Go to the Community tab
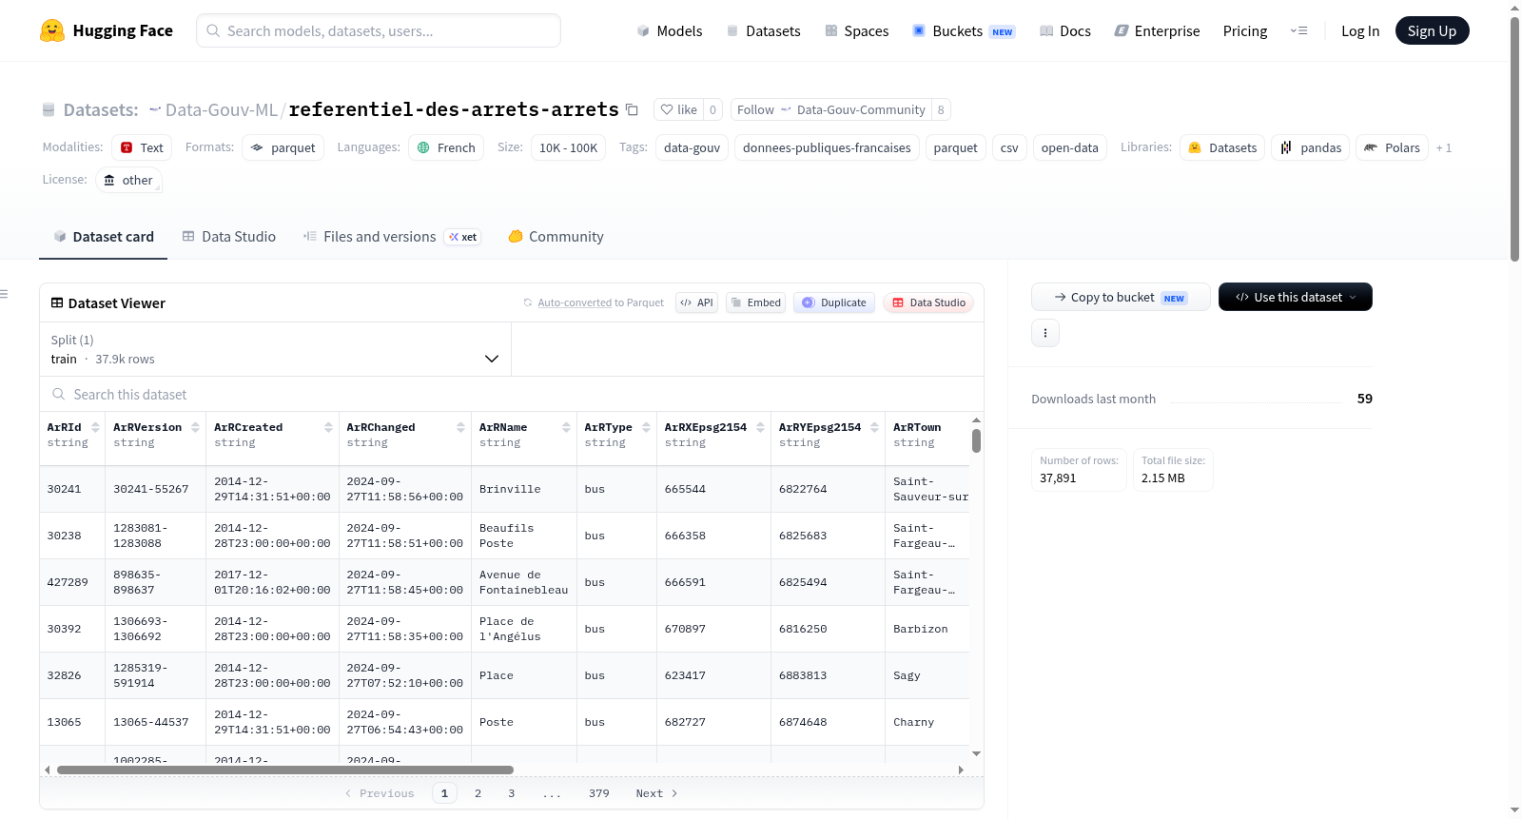Image resolution: width=1522 pixels, height=819 pixels. click(x=556, y=236)
